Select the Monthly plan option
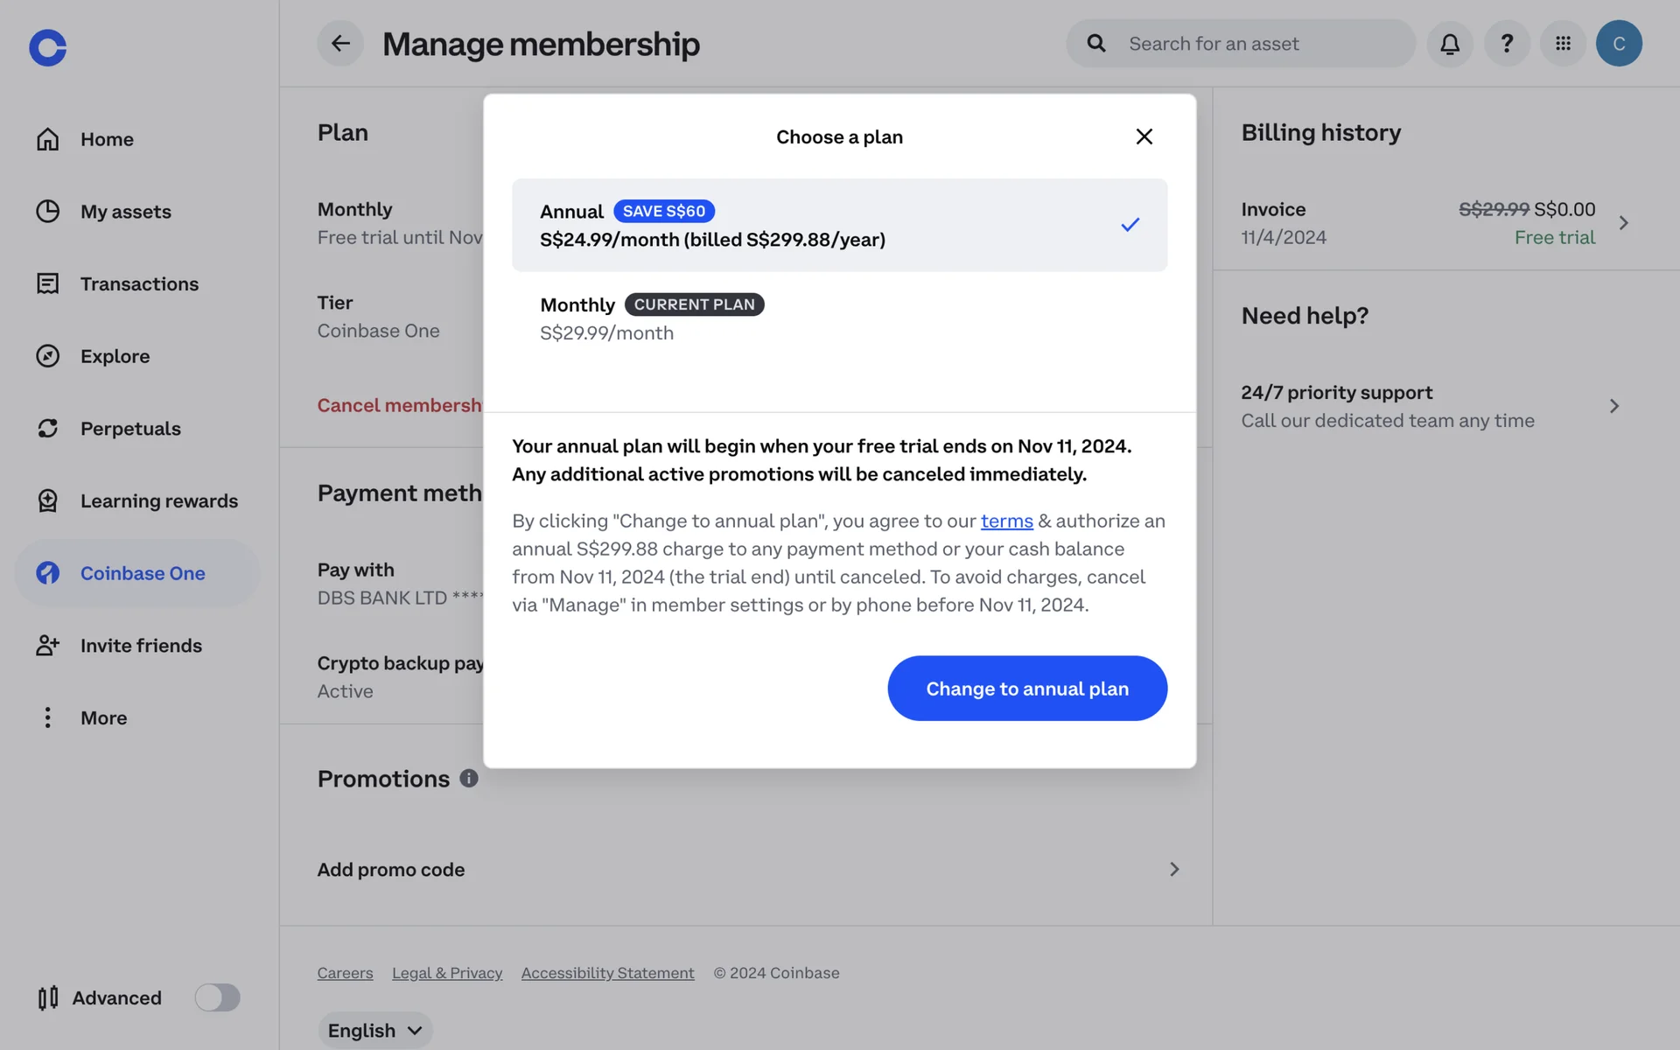Screen dimensions: 1680x1050 tap(838, 318)
